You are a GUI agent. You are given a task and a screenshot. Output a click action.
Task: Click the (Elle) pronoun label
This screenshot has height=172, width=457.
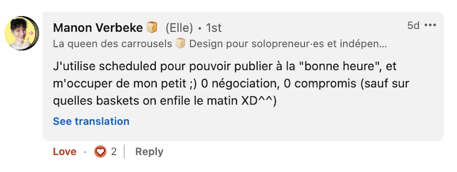[x=179, y=28]
